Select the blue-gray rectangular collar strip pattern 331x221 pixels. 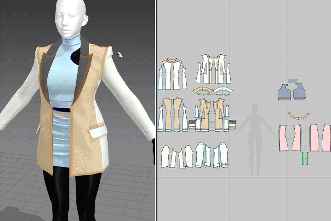292,81
